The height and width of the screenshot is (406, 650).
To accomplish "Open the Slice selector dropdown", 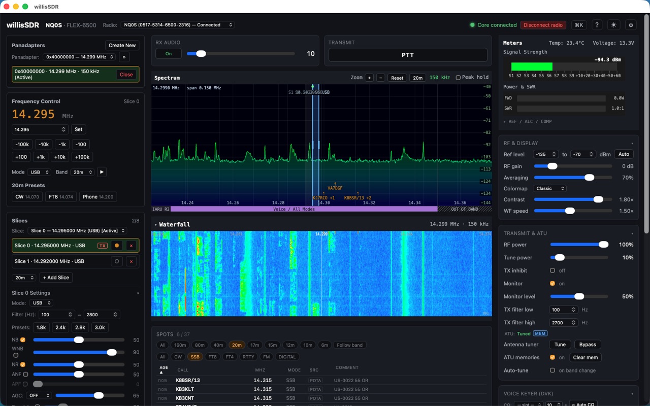I will (x=77, y=230).
